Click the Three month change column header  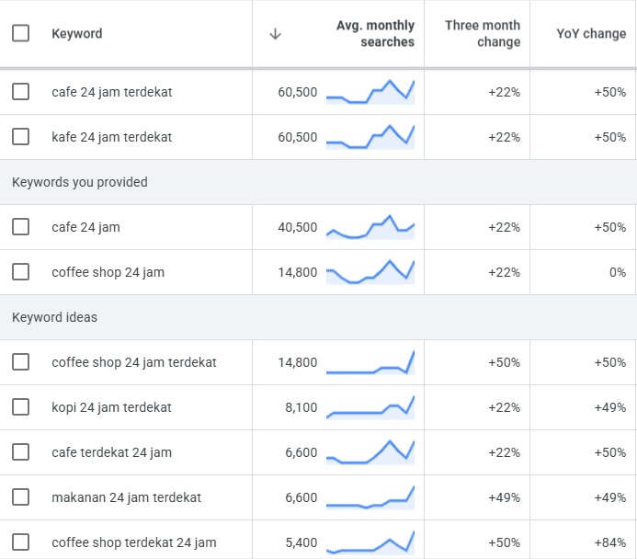pos(482,34)
